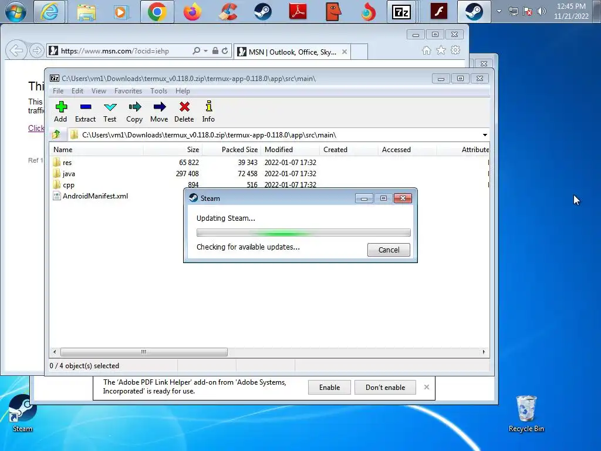The image size is (601, 451).
Task: Click Don't enable for the add-on
Action: pos(385,388)
